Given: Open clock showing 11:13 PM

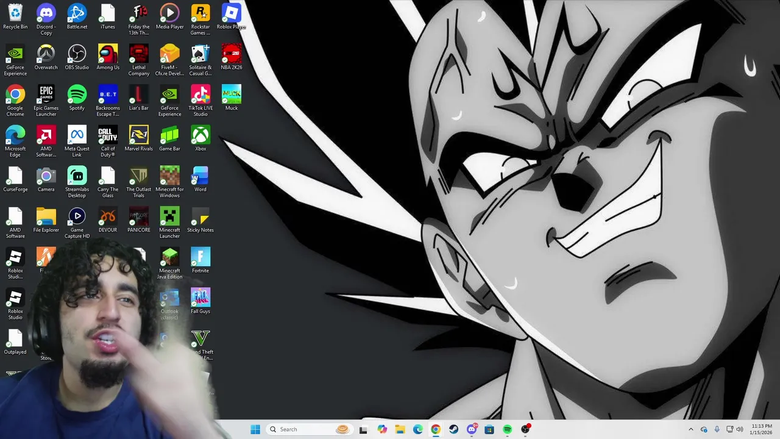Looking at the screenshot, I should 762,429.
